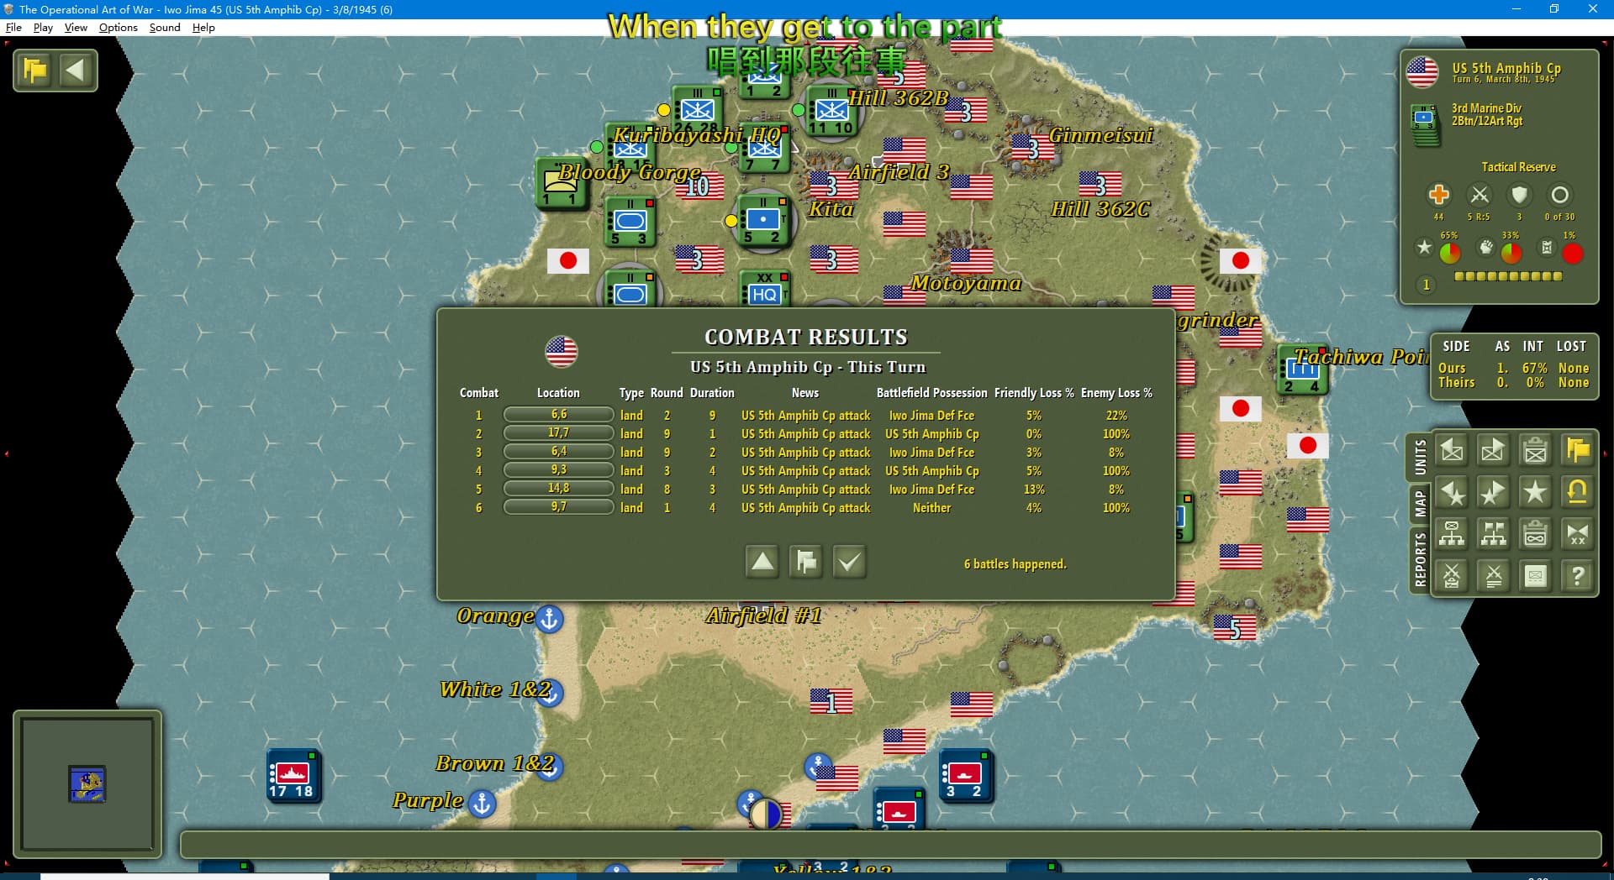The height and width of the screenshot is (880, 1614).
Task: Open the Sound menu
Action: 165,27
